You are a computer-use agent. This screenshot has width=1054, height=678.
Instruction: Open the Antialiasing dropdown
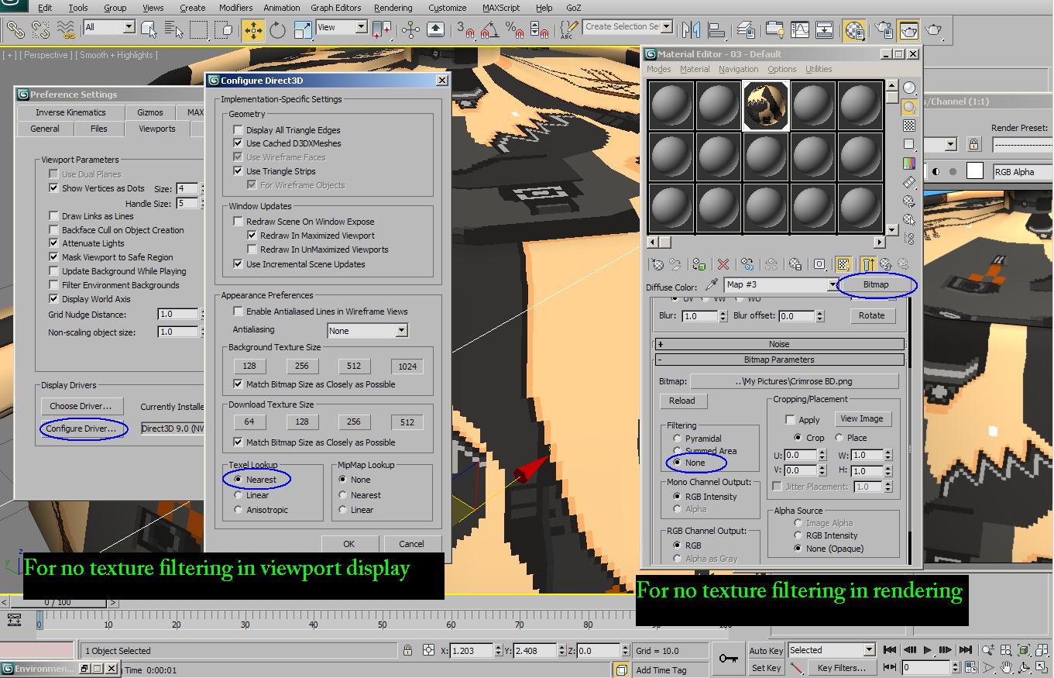401,331
